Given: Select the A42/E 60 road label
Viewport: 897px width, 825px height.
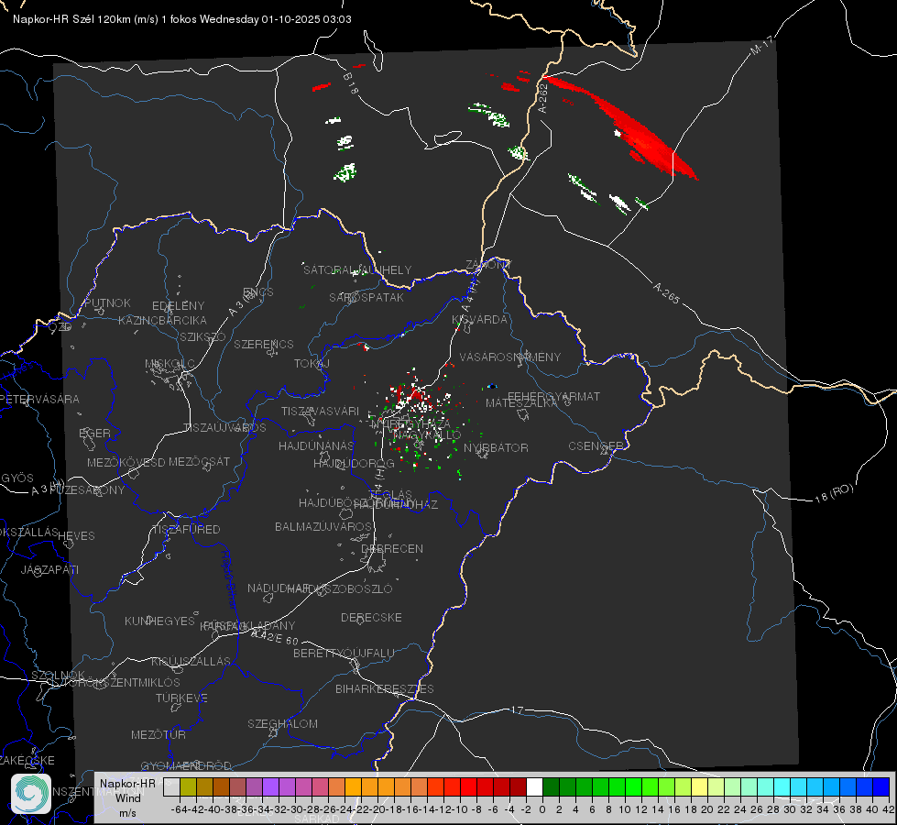Looking at the screenshot, I should pyautogui.click(x=275, y=637).
